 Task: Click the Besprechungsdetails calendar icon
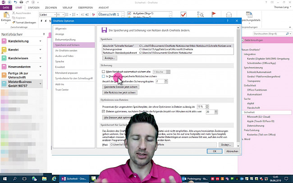tap(249, 15)
